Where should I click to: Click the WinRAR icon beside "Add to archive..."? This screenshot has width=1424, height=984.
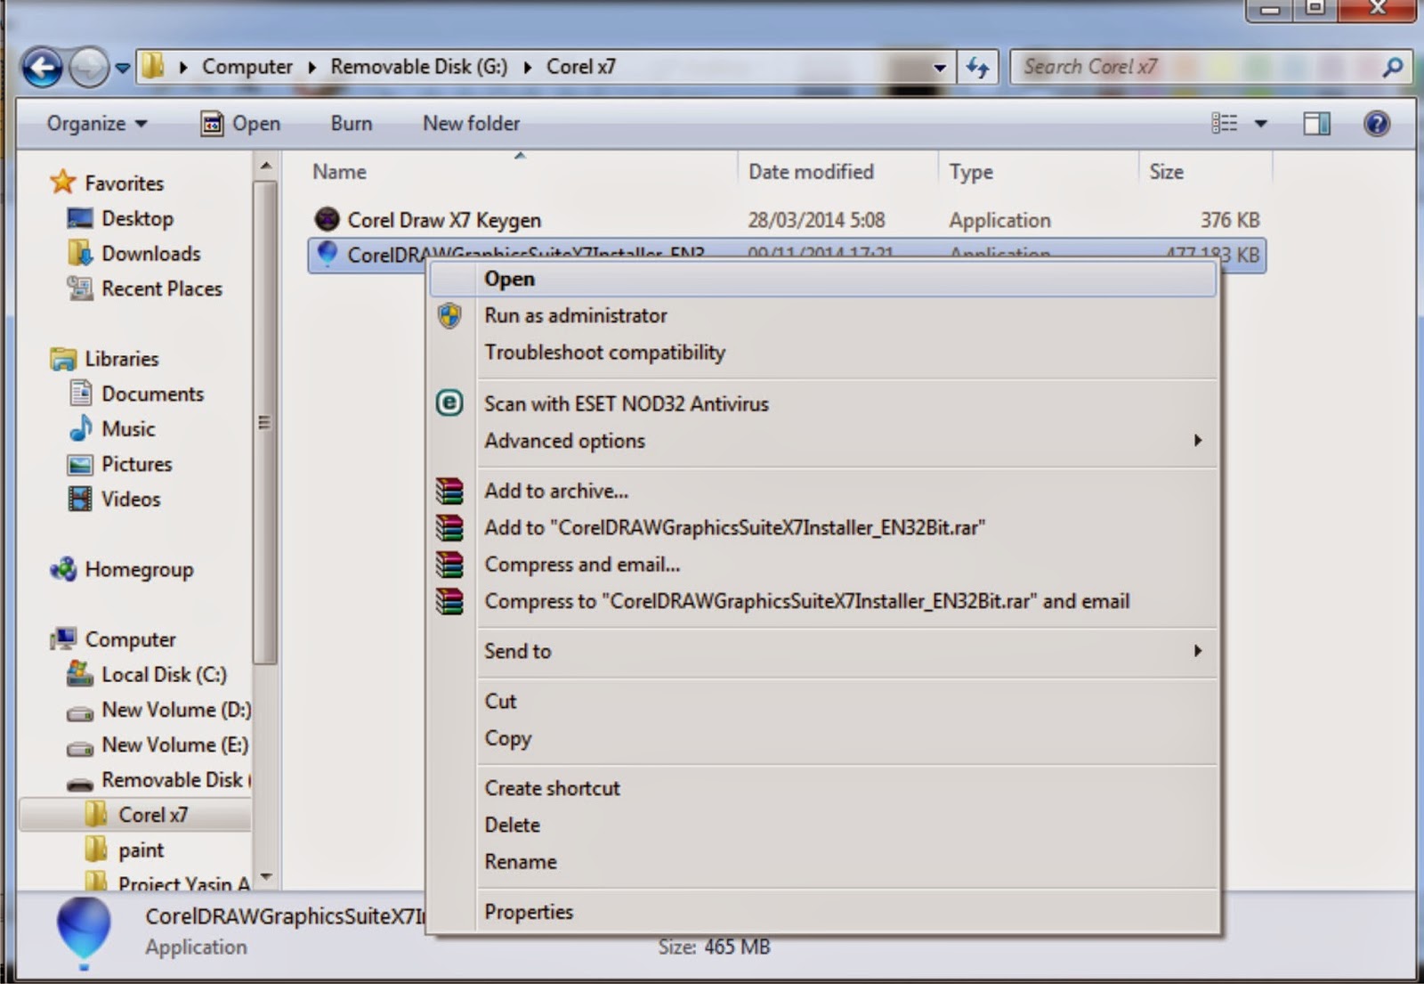449,491
